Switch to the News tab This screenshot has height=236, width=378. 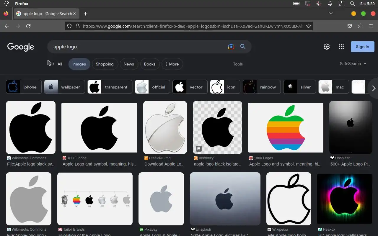(129, 64)
